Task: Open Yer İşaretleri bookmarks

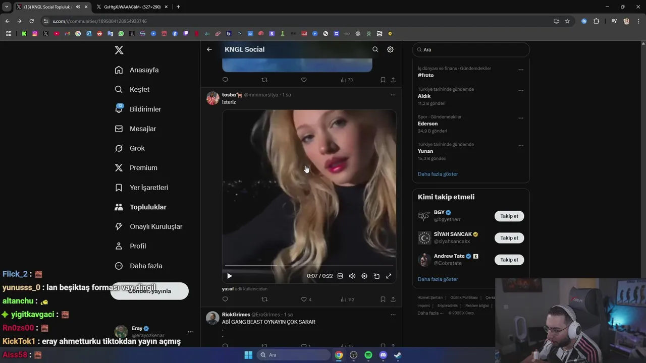Action: [x=141, y=188]
